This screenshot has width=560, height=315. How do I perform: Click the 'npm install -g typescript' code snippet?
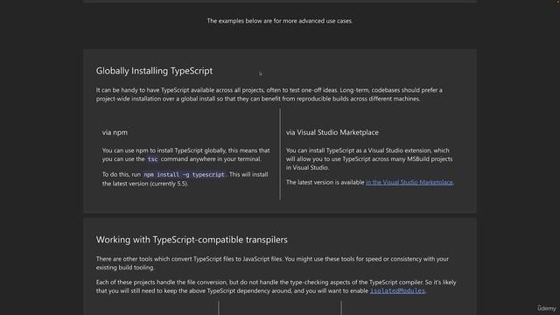[184, 175]
